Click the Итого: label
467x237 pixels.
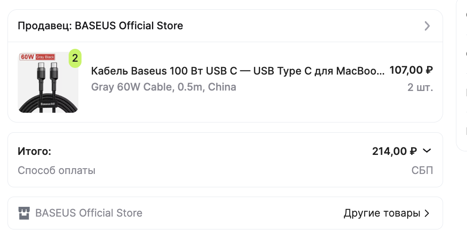click(35, 151)
